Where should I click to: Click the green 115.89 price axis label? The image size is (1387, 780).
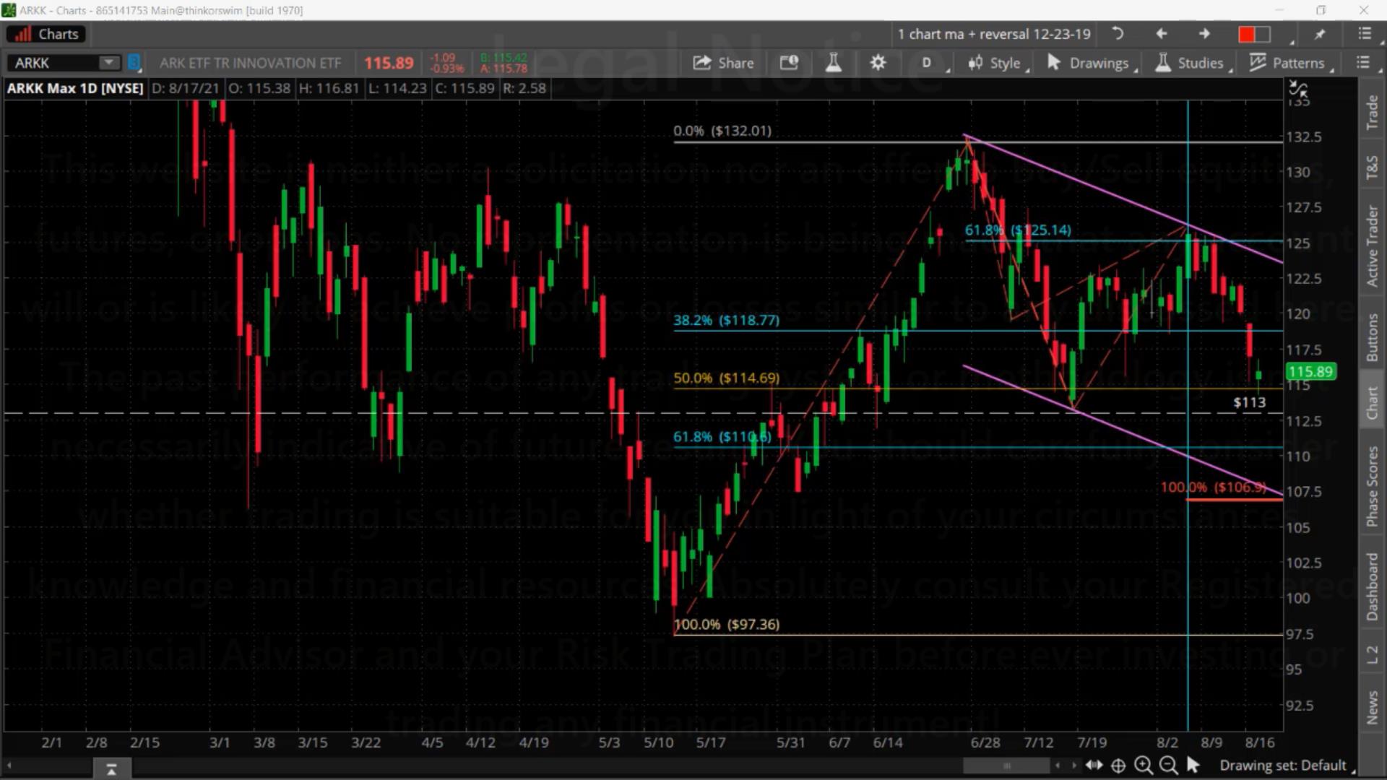(1310, 371)
